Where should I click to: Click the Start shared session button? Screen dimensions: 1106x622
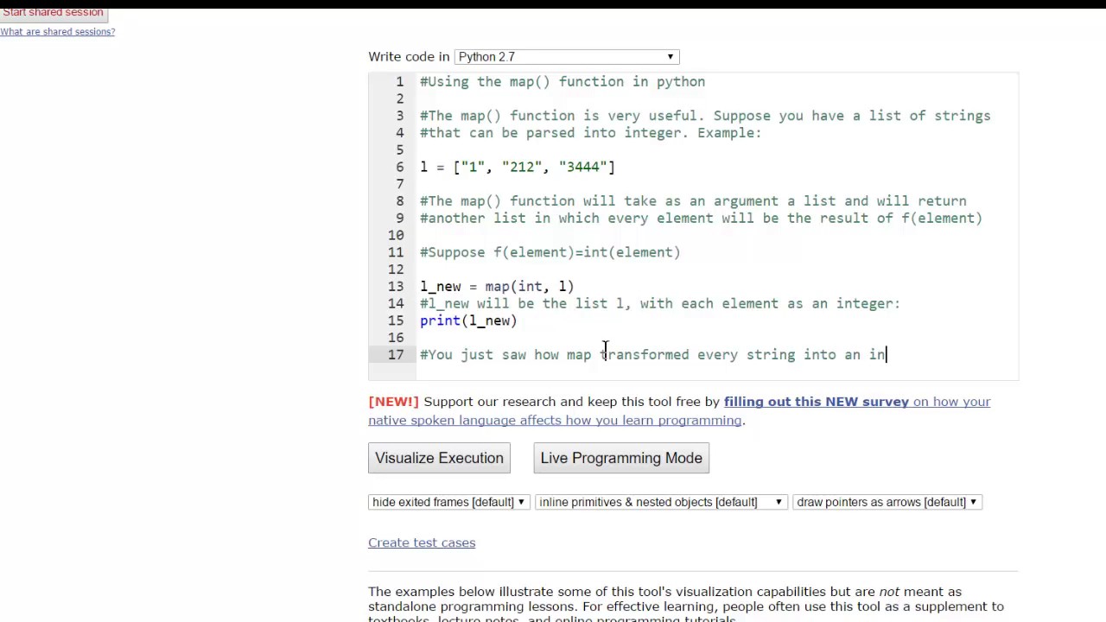pyautogui.click(x=53, y=13)
